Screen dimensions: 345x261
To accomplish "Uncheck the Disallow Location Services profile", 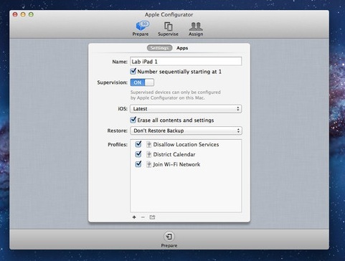I will (138, 144).
